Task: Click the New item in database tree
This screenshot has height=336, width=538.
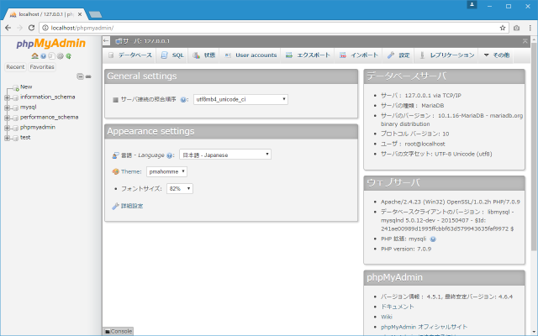Action: pyautogui.click(x=26, y=87)
